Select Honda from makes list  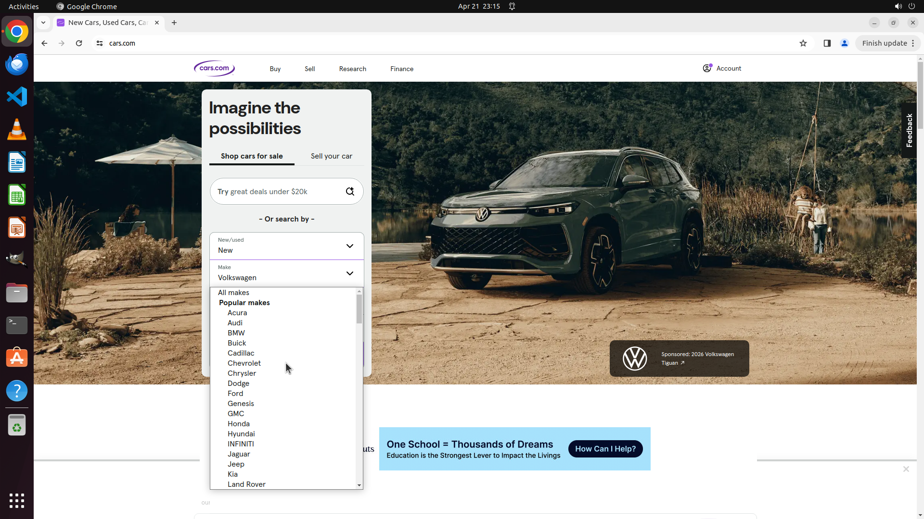coord(238,424)
